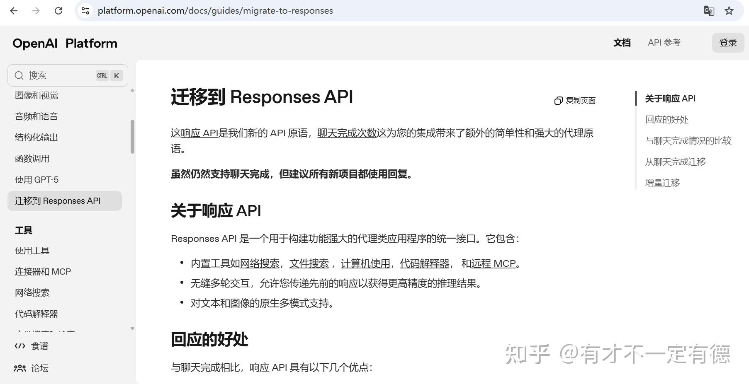Follow the 聊天完成次数 link
Viewport: 749px width, 384px height.
coord(347,133)
